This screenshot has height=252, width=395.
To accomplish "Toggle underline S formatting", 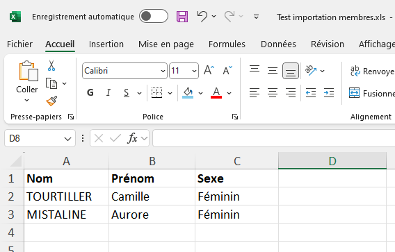I will (127, 93).
